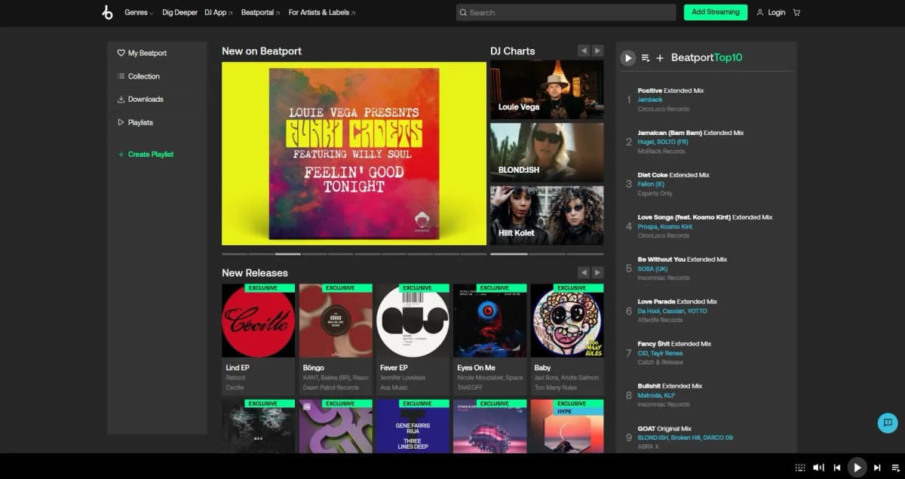Open Three Lines Deep release cover
The height and width of the screenshot is (479, 905).
click(x=413, y=426)
